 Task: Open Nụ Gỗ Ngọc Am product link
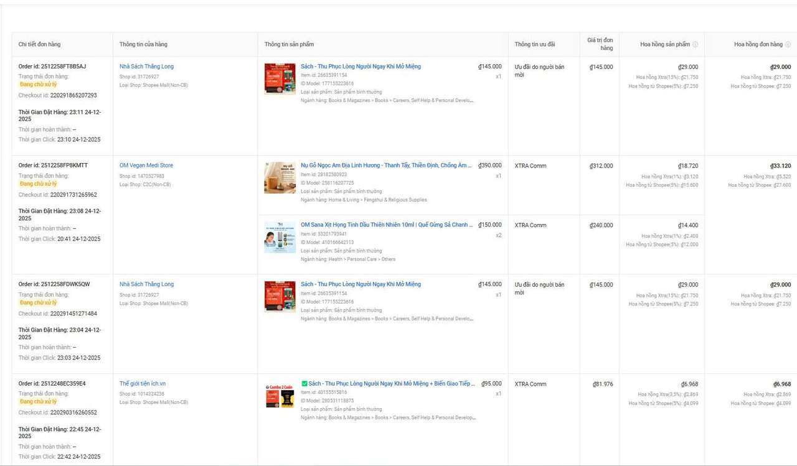pyautogui.click(x=387, y=165)
